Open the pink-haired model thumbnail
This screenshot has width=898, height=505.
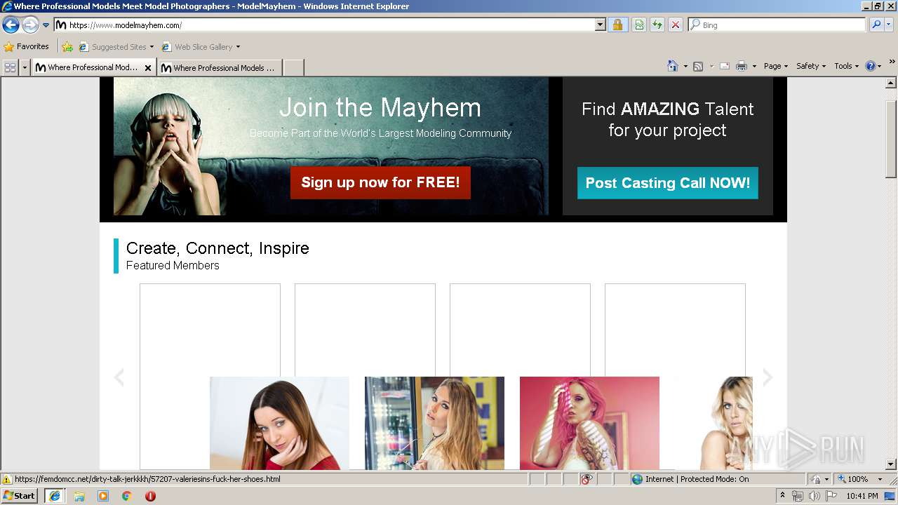pyautogui.click(x=589, y=423)
